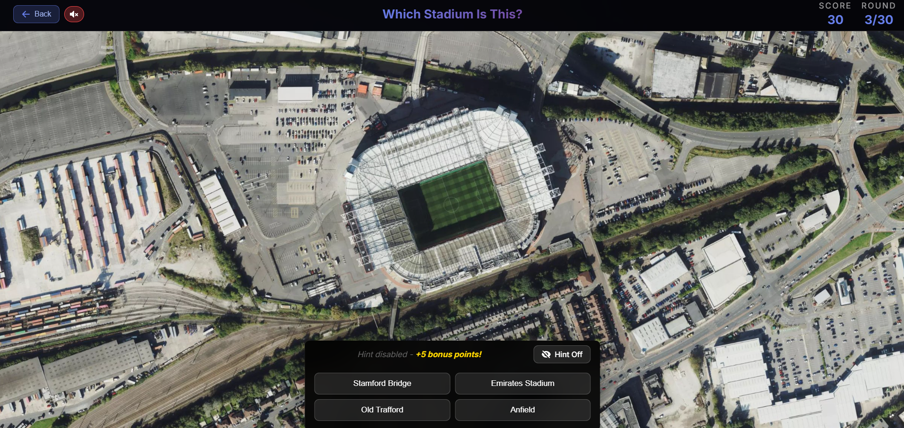
Task: Answer with the Anfield option
Action: point(522,410)
